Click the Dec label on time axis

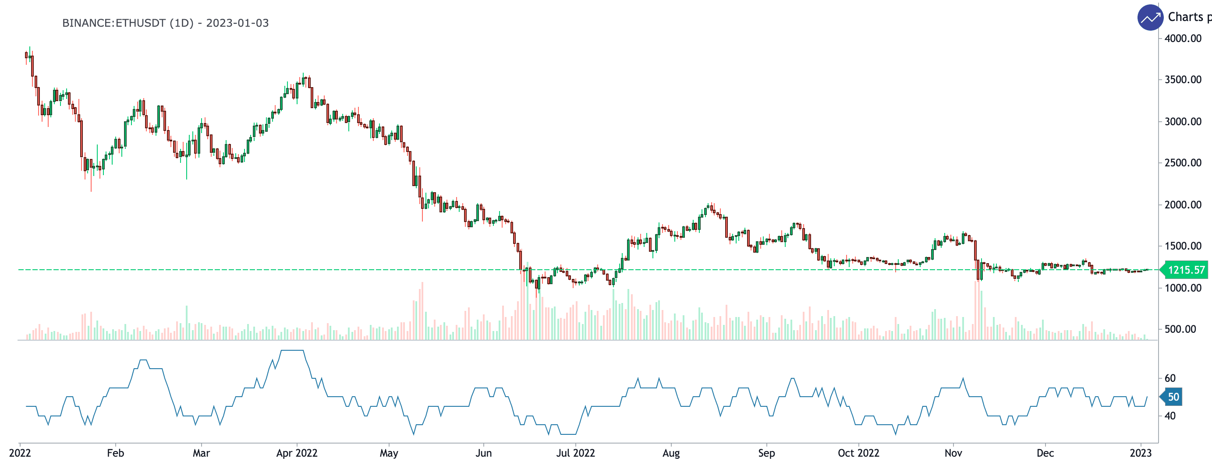pos(1045,453)
